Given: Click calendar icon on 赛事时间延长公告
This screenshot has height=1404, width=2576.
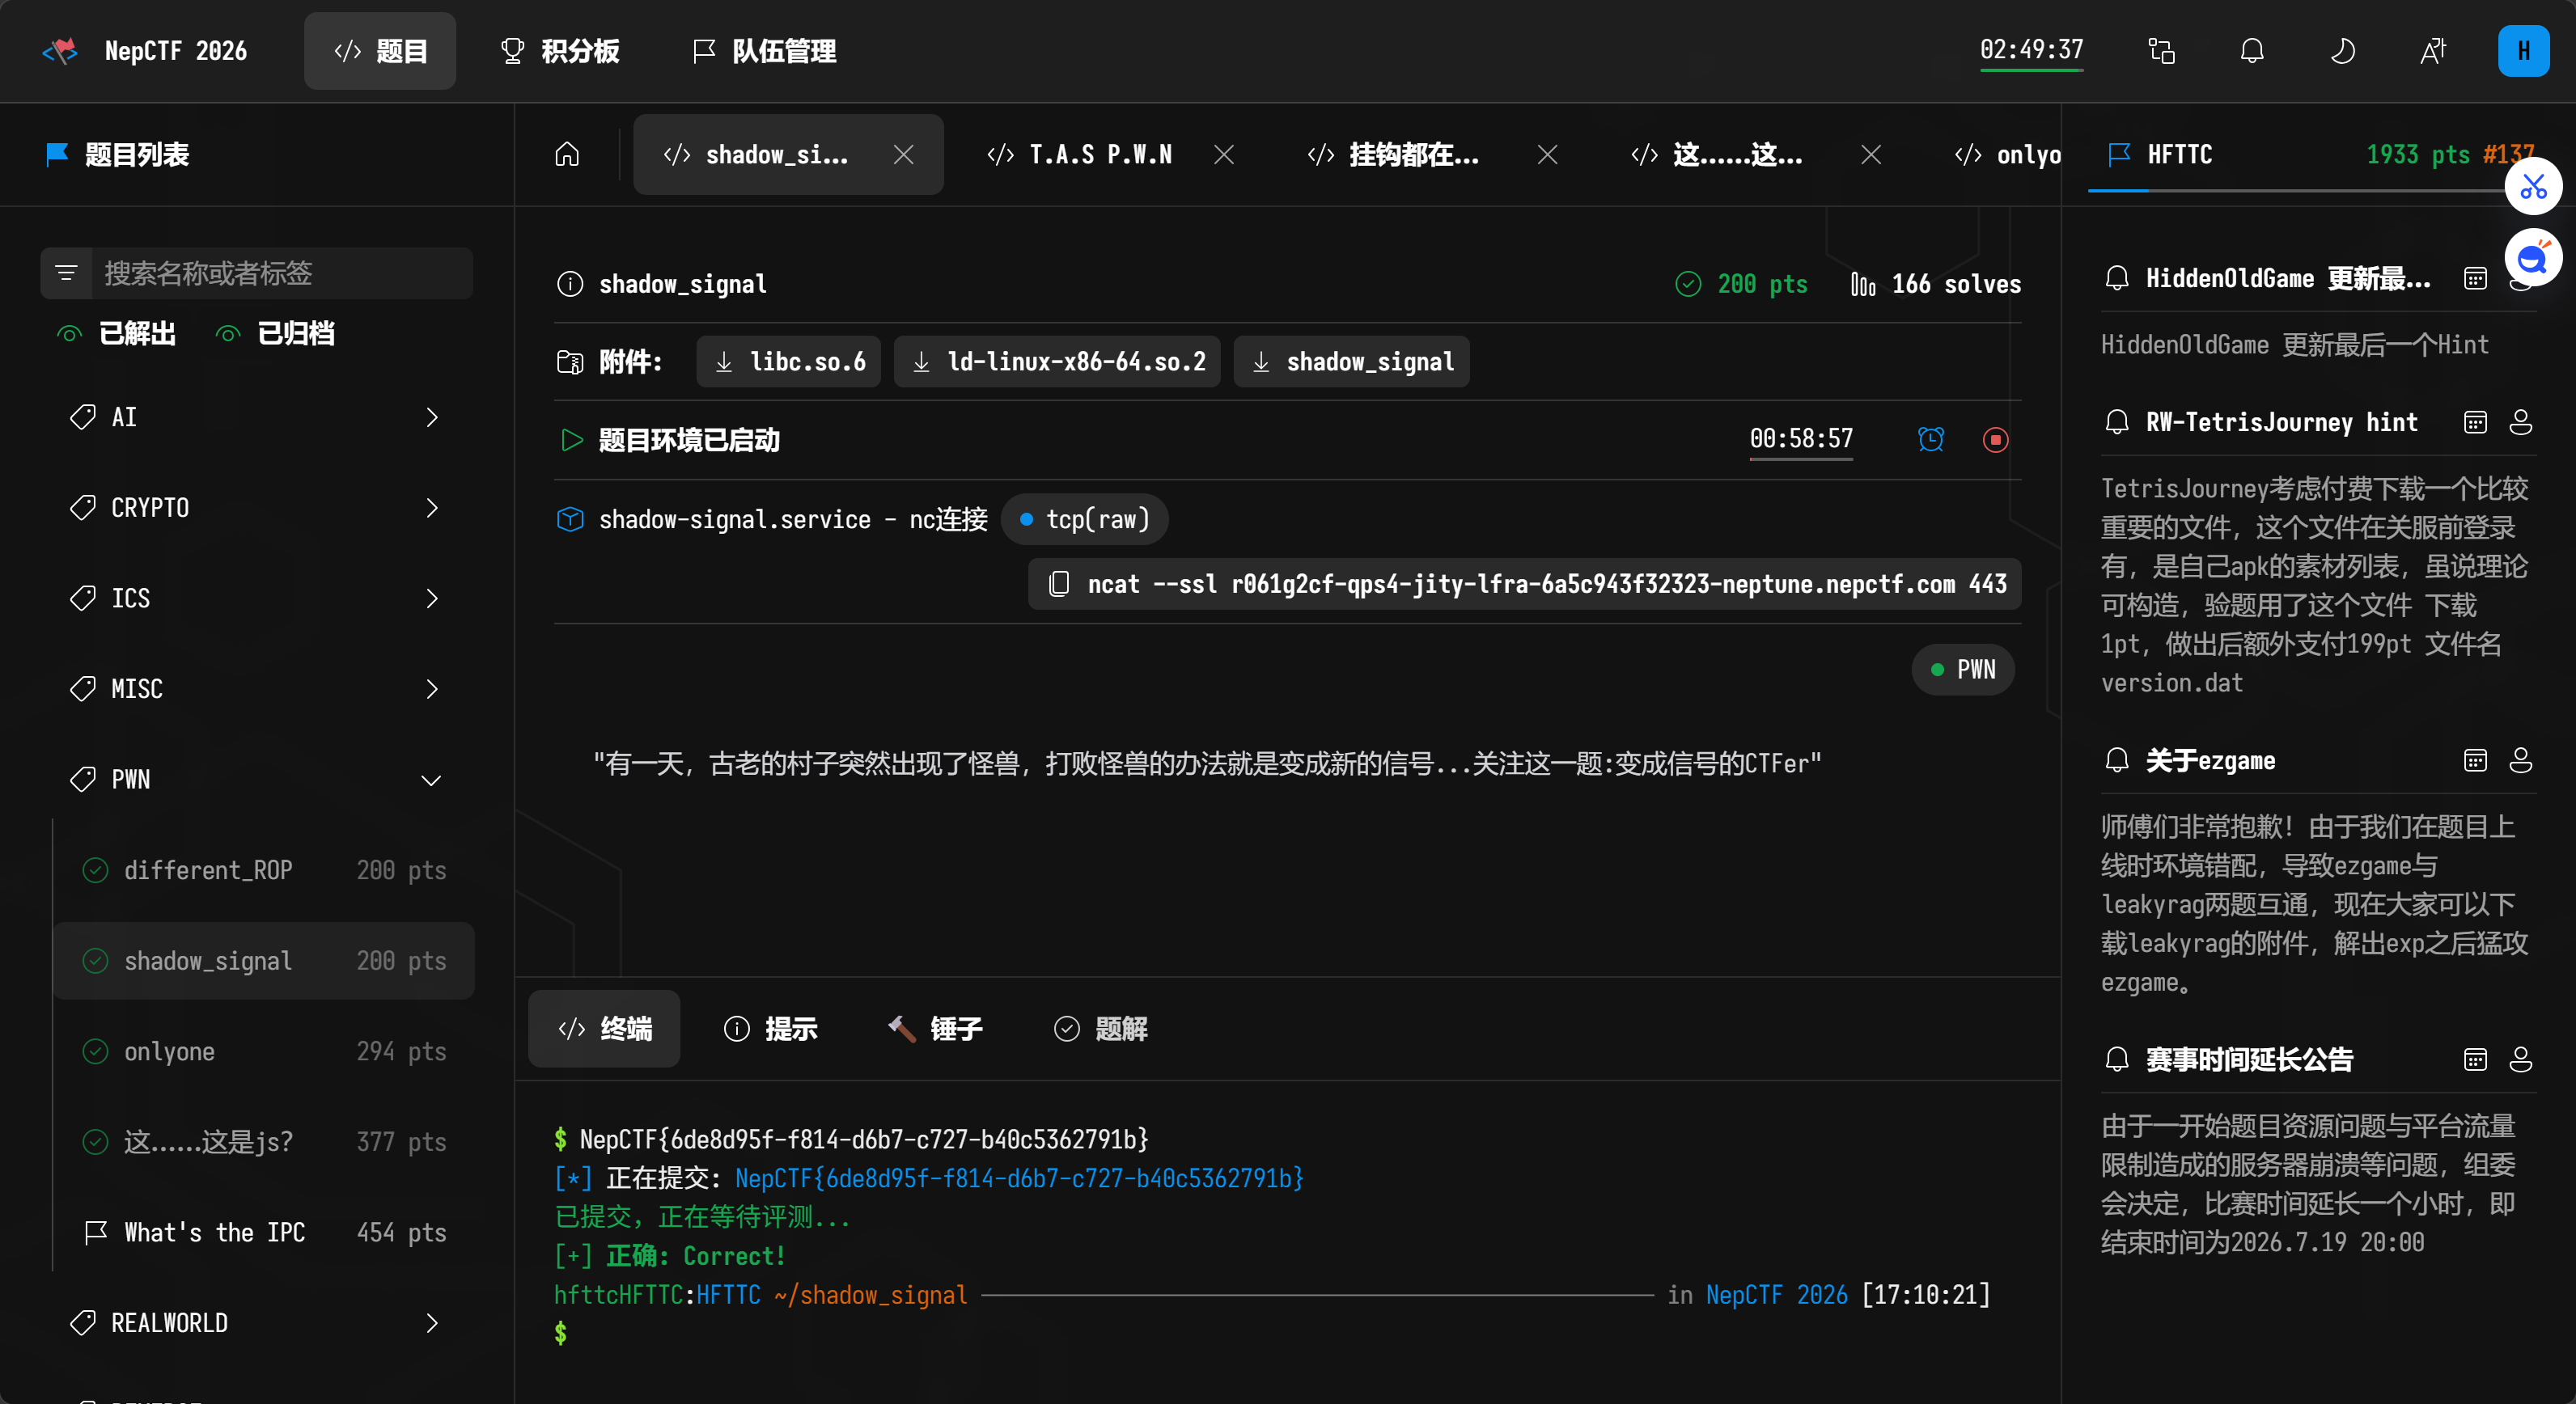Looking at the screenshot, I should click(x=2475, y=1059).
